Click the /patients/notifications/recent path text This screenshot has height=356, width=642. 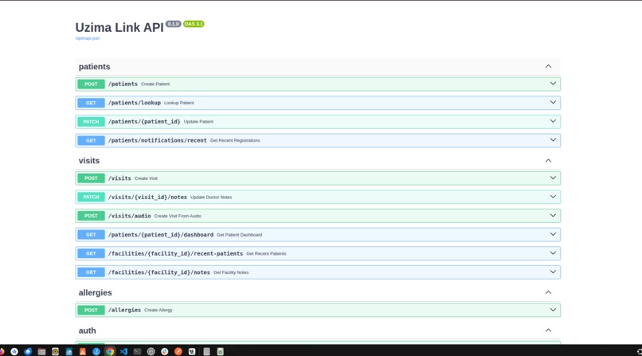click(x=157, y=140)
